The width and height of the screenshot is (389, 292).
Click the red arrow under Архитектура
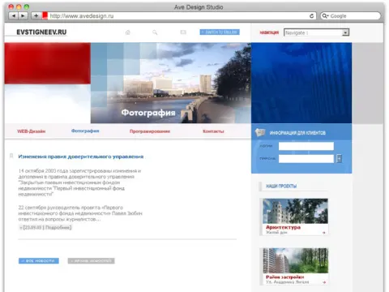[324, 233]
